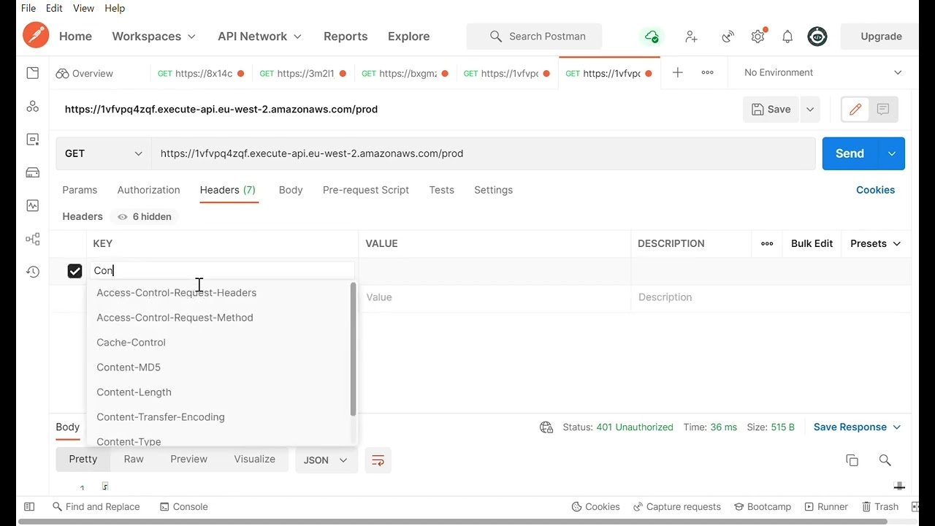Open the Edit menu
Image resolution: width=935 pixels, height=526 pixels.
click(54, 8)
